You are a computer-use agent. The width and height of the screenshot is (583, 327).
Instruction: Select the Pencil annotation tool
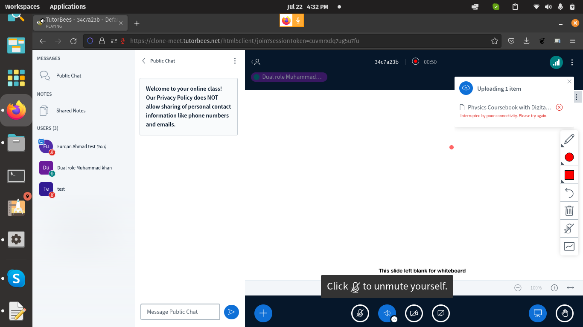(569, 139)
